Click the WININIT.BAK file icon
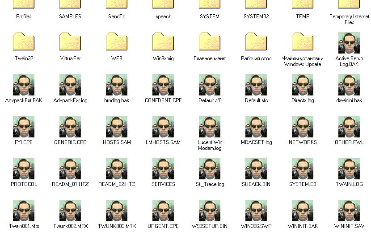The image size is (371, 232). 303,211
